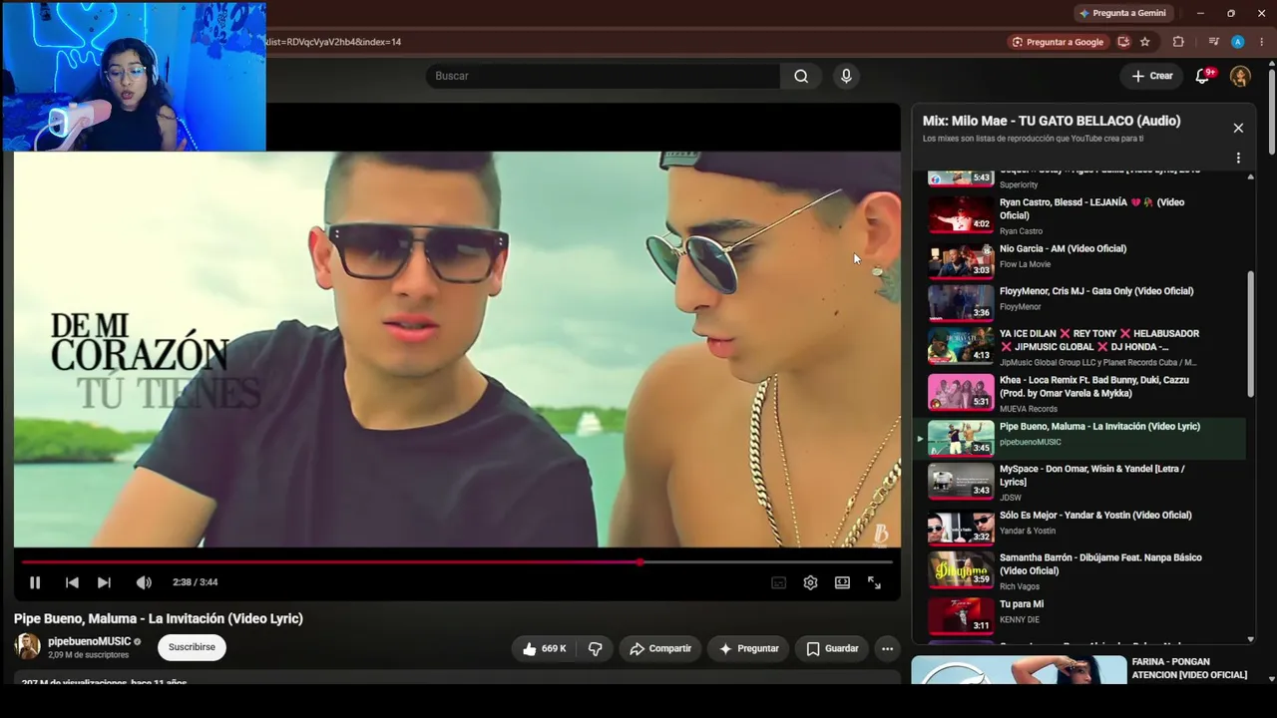Skip to the next video
Screen dimensions: 1277x718
(x=104, y=582)
